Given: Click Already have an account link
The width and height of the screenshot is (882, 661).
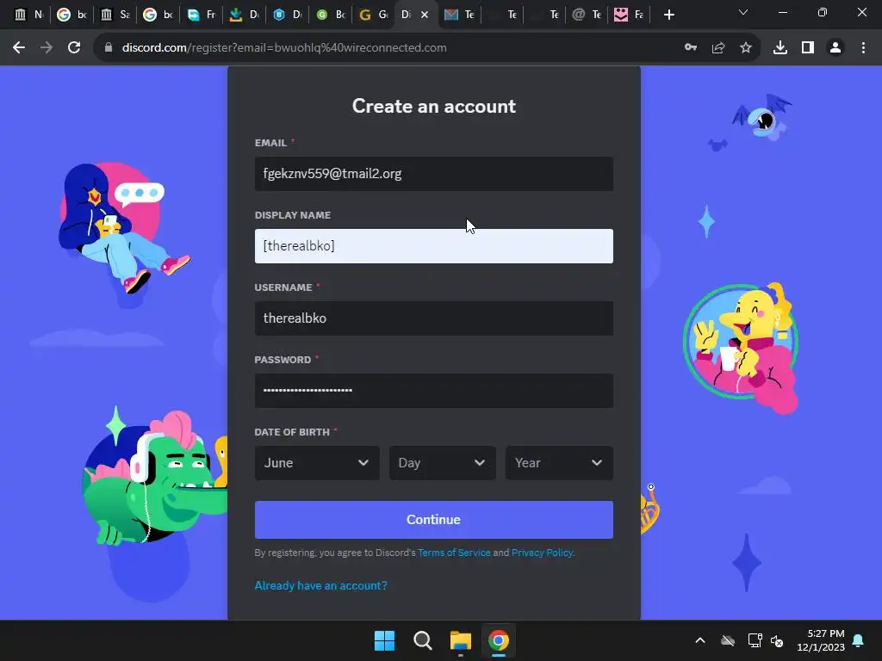Looking at the screenshot, I should pos(320,585).
